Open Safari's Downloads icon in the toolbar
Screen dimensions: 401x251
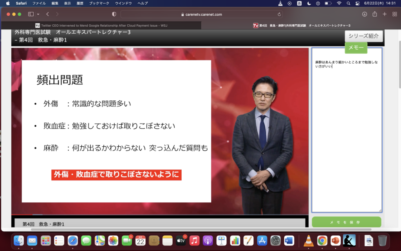[365, 14]
